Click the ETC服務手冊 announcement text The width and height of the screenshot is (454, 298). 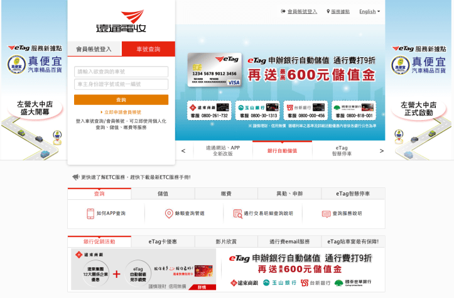click(x=136, y=177)
